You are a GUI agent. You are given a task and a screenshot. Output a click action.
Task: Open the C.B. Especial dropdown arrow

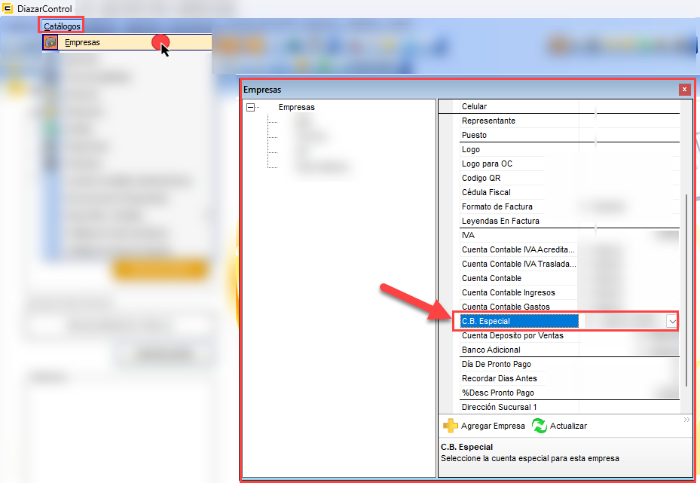(671, 322)
